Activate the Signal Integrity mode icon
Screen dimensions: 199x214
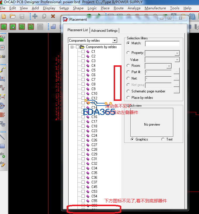[x=31, y=27]
